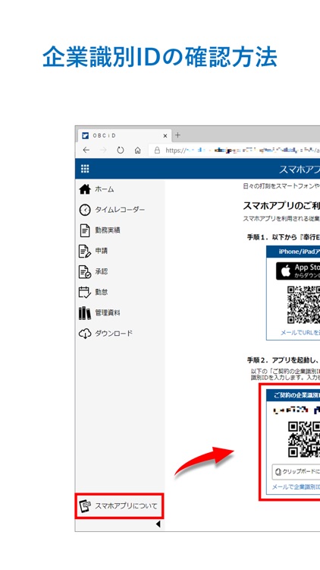The height and width of the screenshot is (570, 320).
Task: Click the house icon beside ホーム
Action: (x=85, y=189)
